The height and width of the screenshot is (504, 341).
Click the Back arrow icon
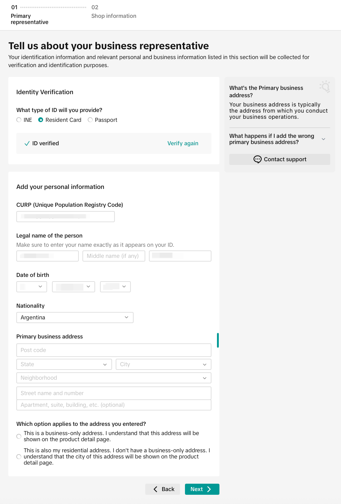tap(155, 489)
